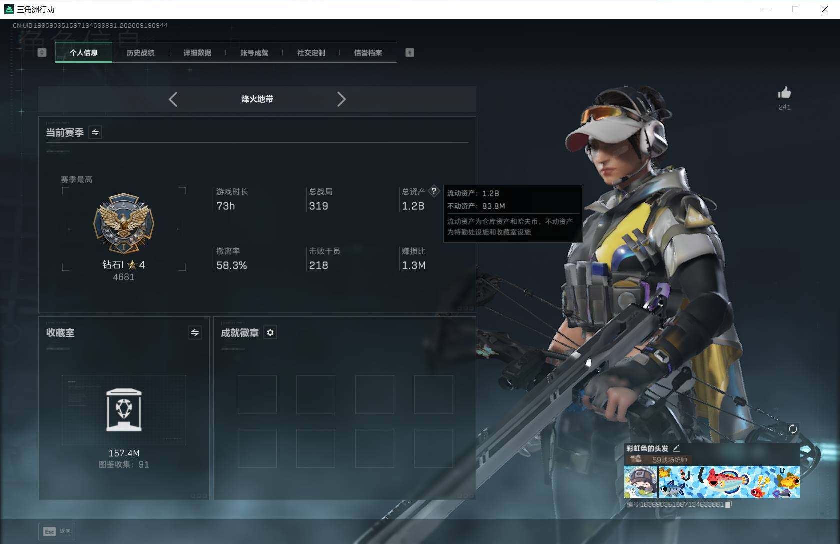This screenshot has width=840, height=544.
Task: Click the 总资产 question mark help icon
Action: point(434,191)
